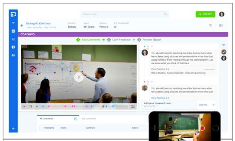Screen dimensions: 235x141
Task: Go to the 'Preview Report' step
Action: (x=149, y=40)
